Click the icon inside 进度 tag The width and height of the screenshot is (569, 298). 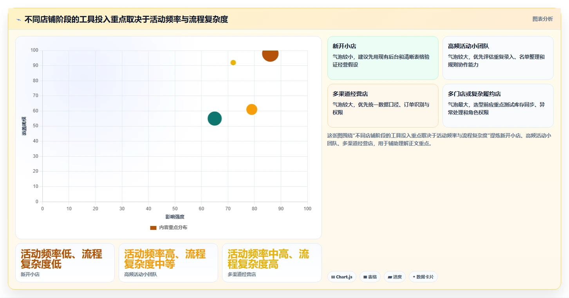coord(390,277)
